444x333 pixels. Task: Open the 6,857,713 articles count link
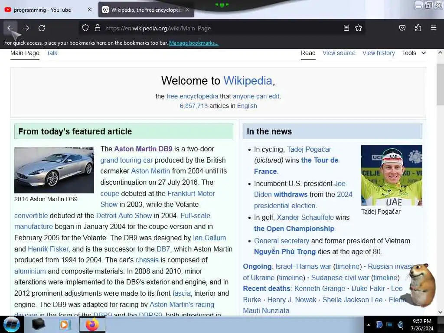pos(194,106)
